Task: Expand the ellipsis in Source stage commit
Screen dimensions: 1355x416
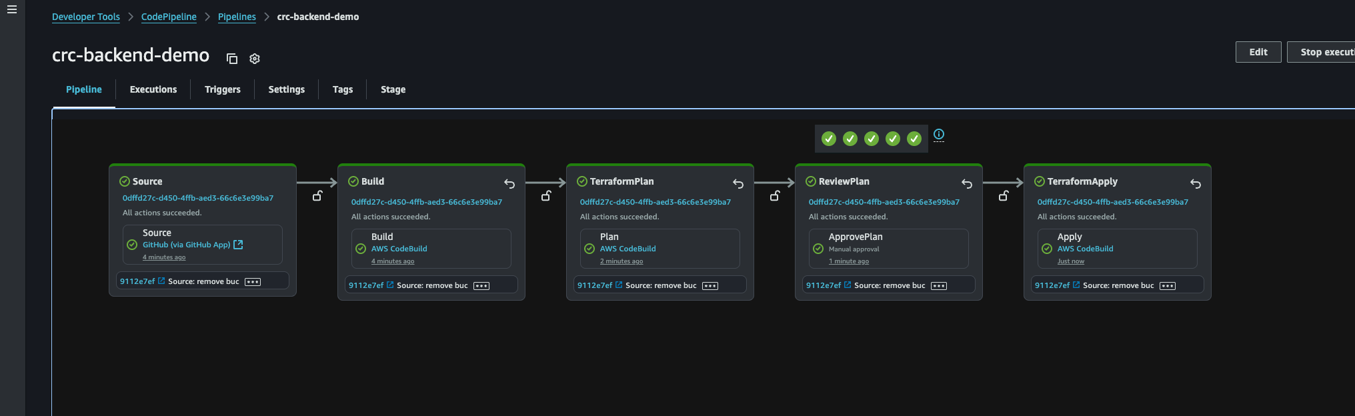Action: pos(253,282)
